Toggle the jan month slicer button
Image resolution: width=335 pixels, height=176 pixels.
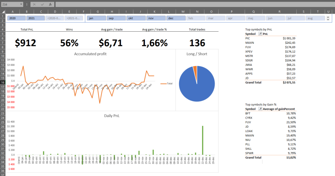pyautogui.click(x=97, y=18)
